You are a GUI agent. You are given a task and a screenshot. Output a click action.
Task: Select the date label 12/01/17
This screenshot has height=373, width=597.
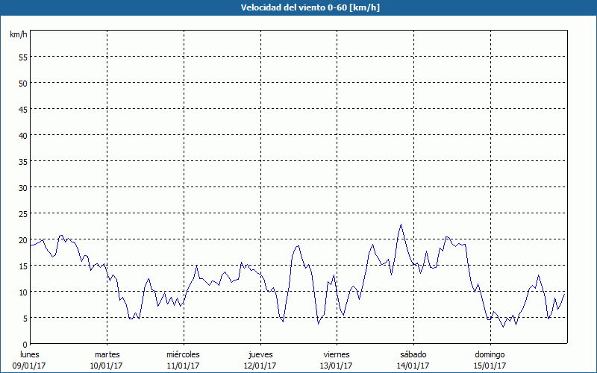[x=260, y=366]
